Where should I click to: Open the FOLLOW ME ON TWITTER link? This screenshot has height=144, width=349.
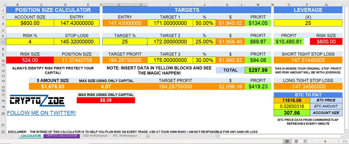coord(41,113)
